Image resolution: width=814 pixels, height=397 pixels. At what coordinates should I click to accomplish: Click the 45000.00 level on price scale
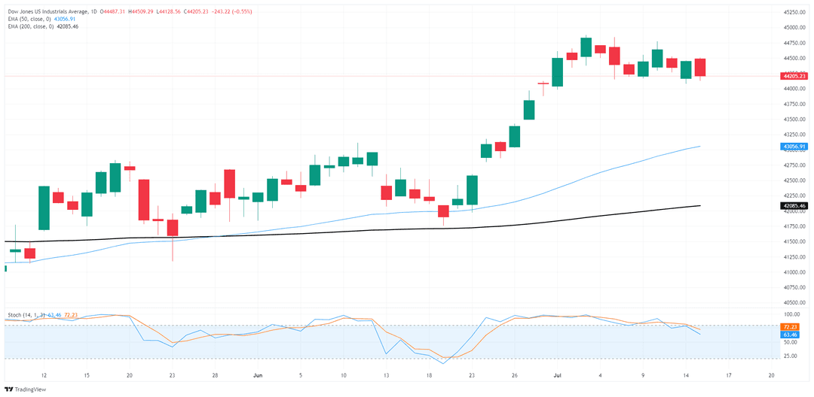coord(794,27)
